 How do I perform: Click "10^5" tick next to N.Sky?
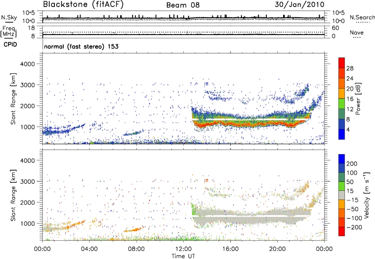click(29, 13)
